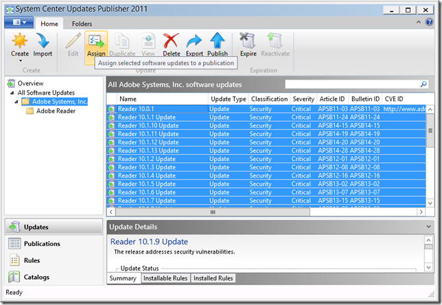Click the update icon beside Reader 10.1.4 Update
The height and width of the screenshot is (305, 442).
[x=111, y=175]
